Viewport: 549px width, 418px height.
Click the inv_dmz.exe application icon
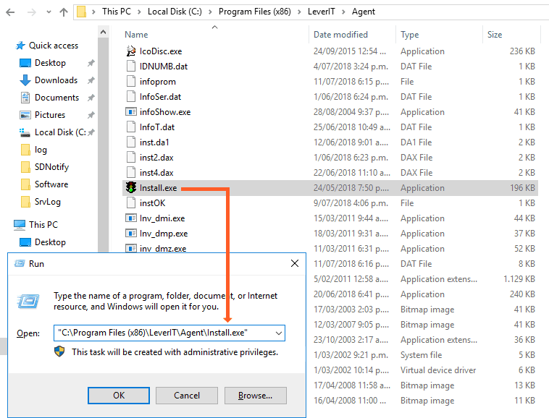(x=131, y=248)
